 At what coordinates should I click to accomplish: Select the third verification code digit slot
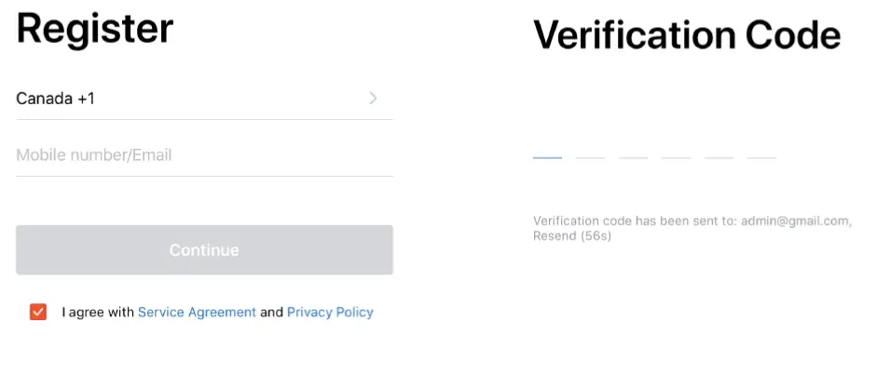click(x=633, y=149)
